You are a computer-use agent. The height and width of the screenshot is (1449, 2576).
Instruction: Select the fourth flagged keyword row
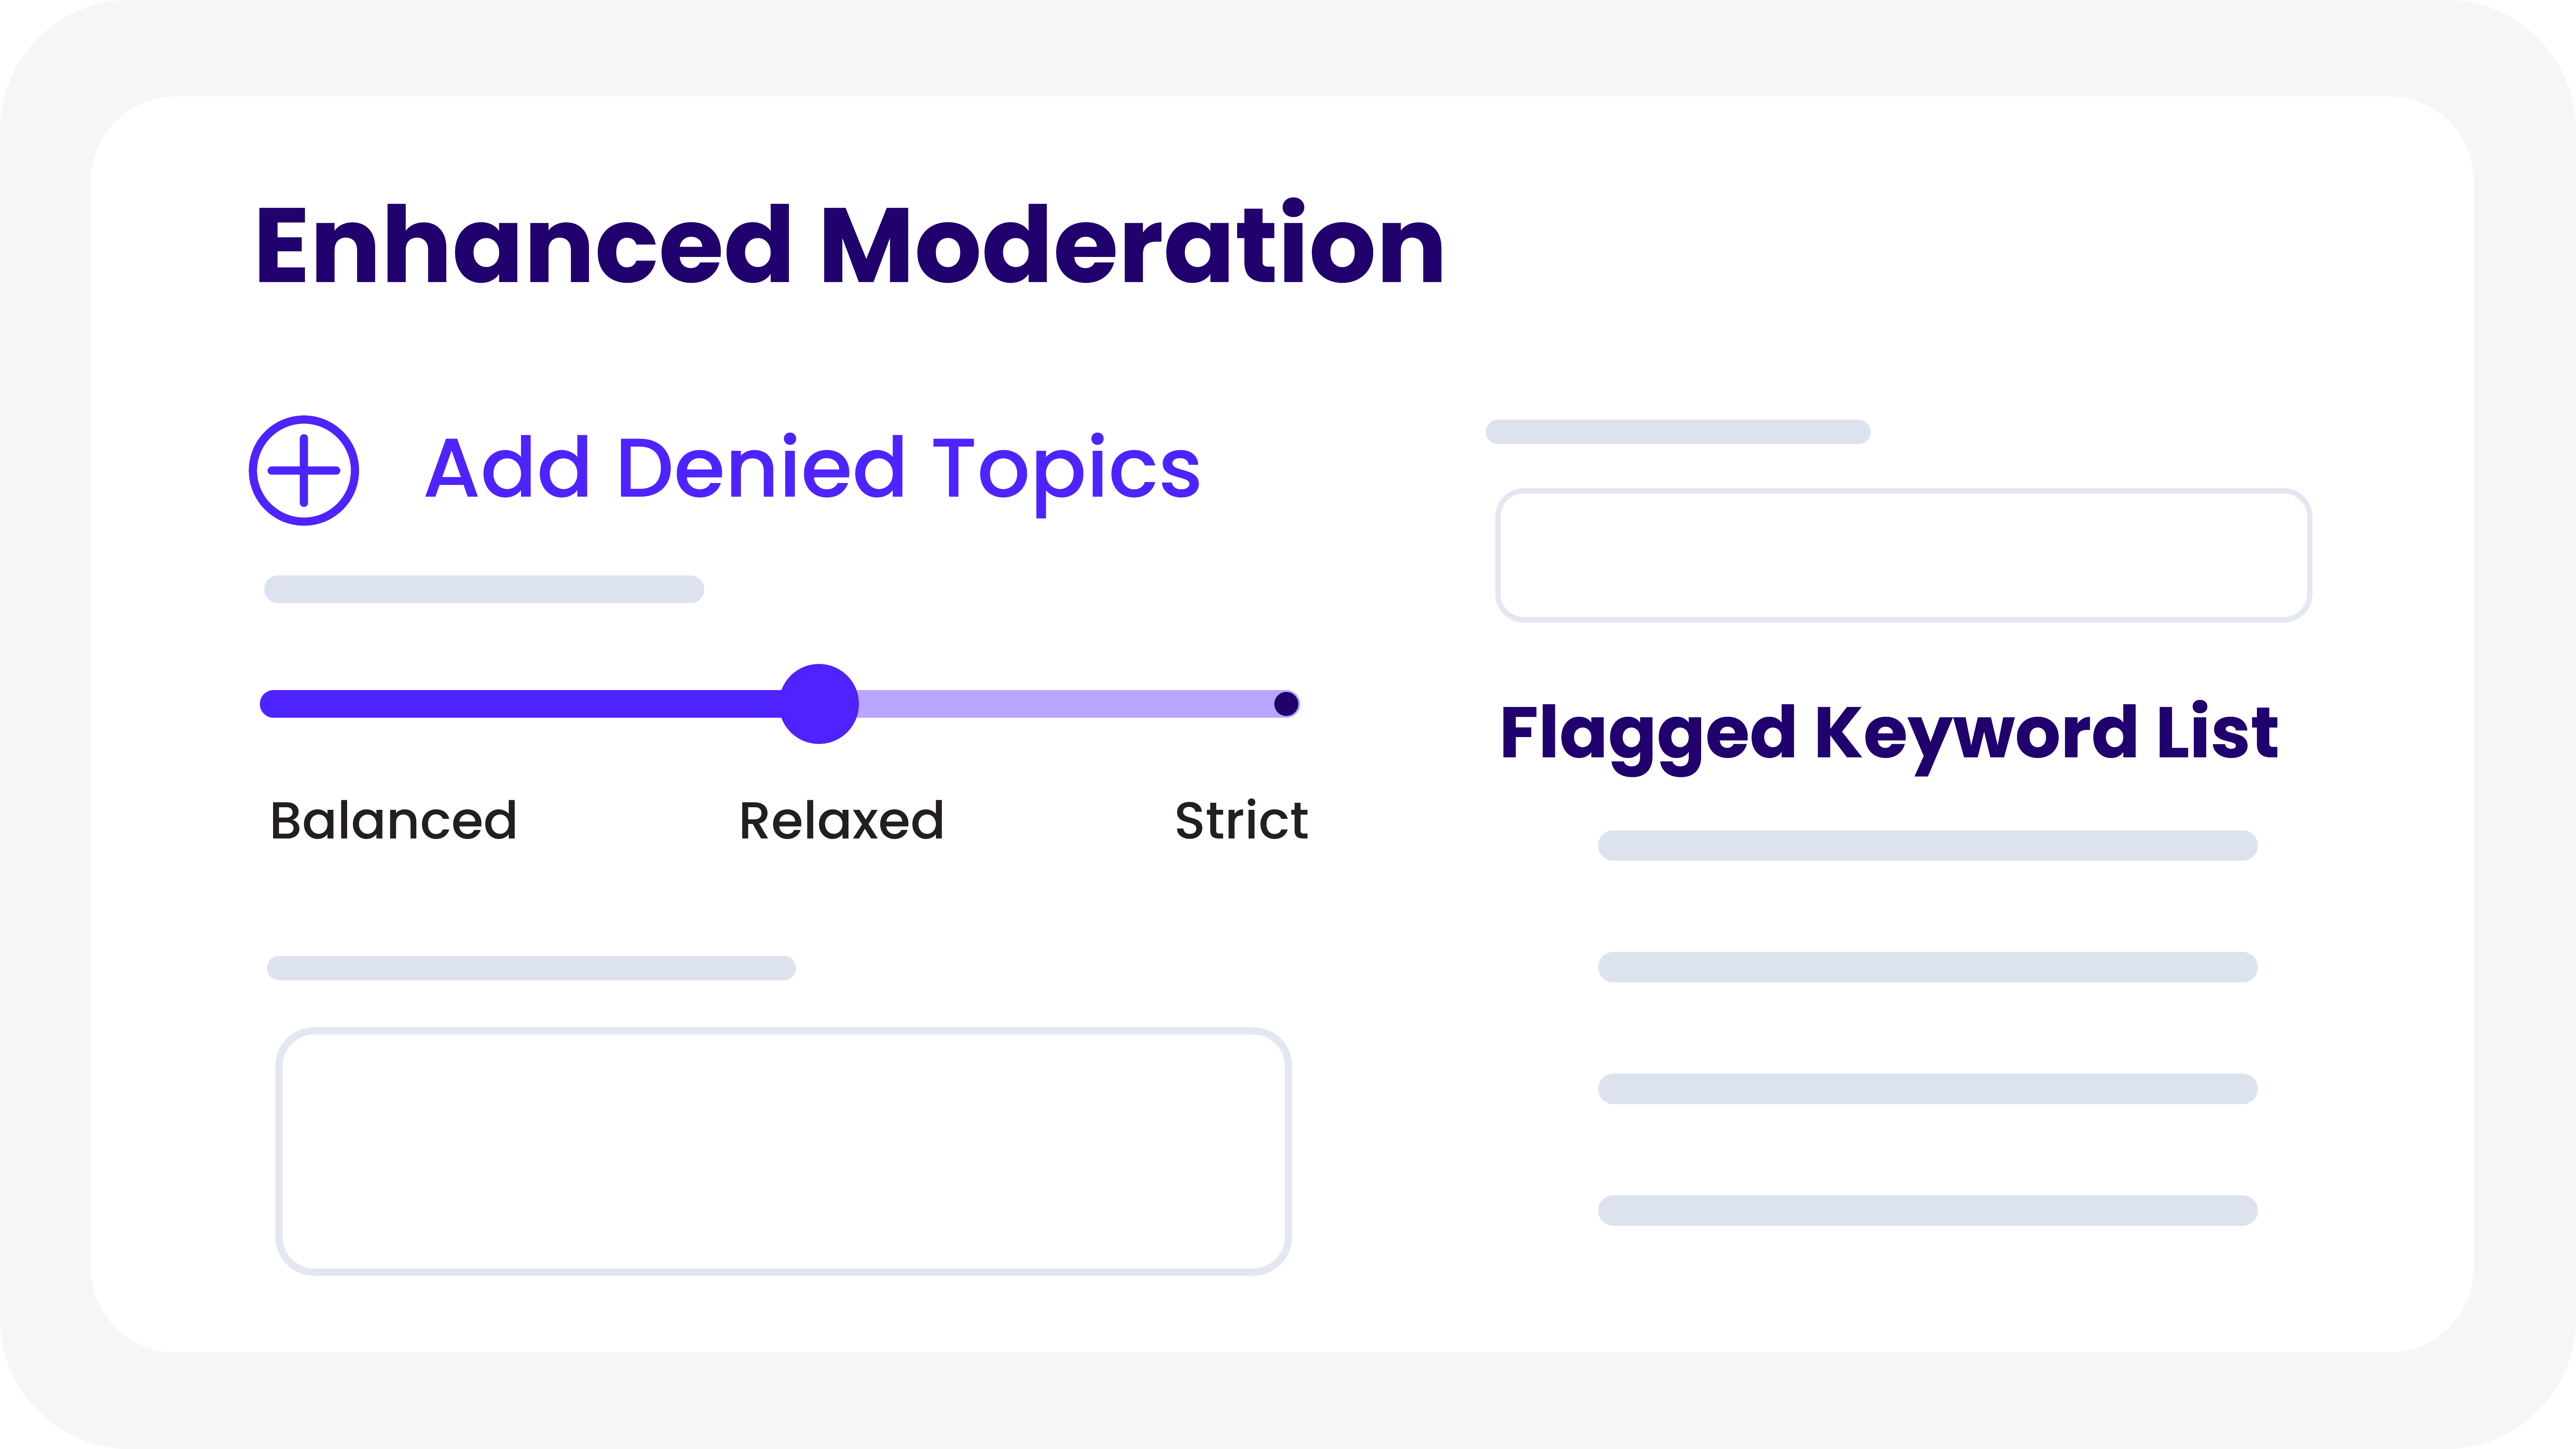click(1927, 1210)
